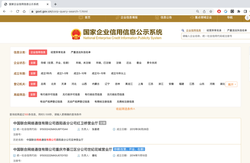Click credit code 91500242MA5U6FYG44
Screen dimensions: 250x163
[54, 129]
